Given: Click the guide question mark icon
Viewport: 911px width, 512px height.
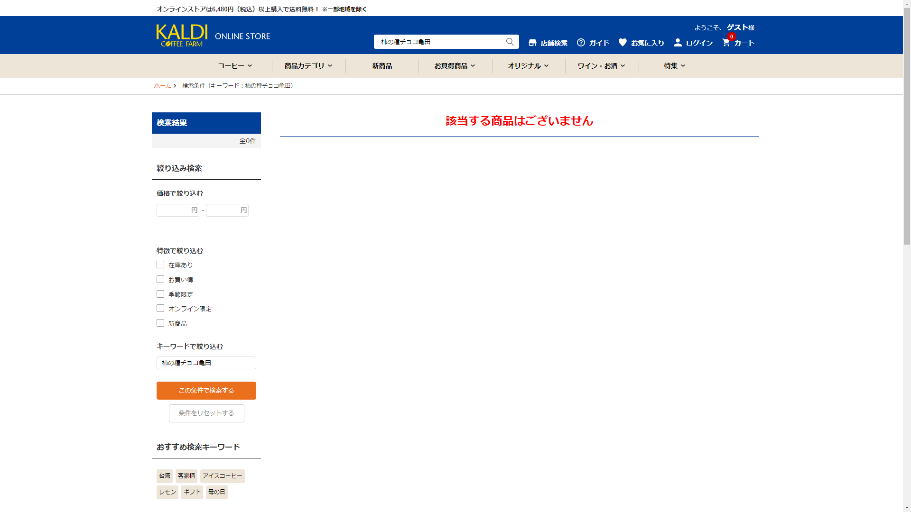Looking at the screenshot, I should coord(581,43).
